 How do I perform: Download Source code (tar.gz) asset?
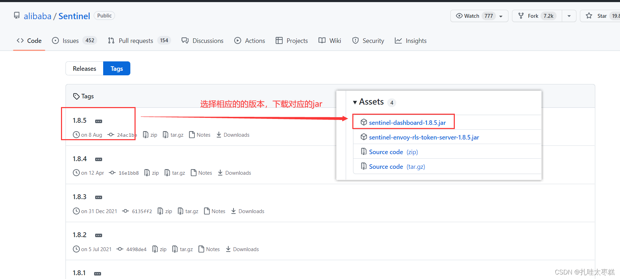point(397,167)
